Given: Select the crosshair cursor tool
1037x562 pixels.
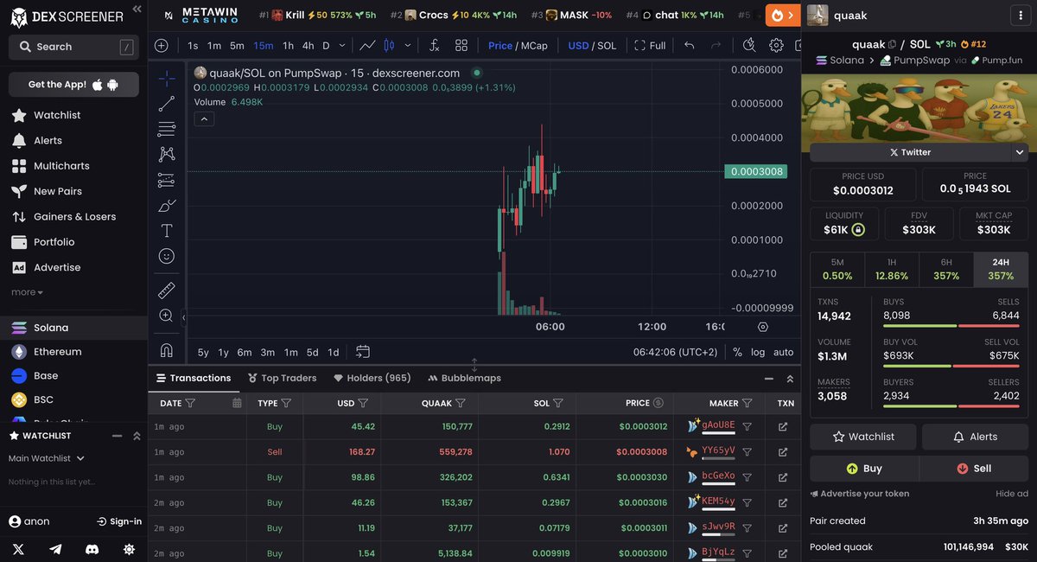Looking at the screenshot, I should click(x=167, y=79).
